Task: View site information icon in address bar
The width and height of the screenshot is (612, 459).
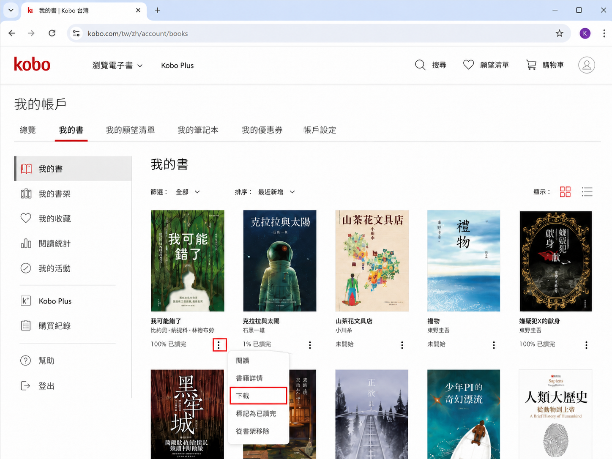Action: click(76, 33)
